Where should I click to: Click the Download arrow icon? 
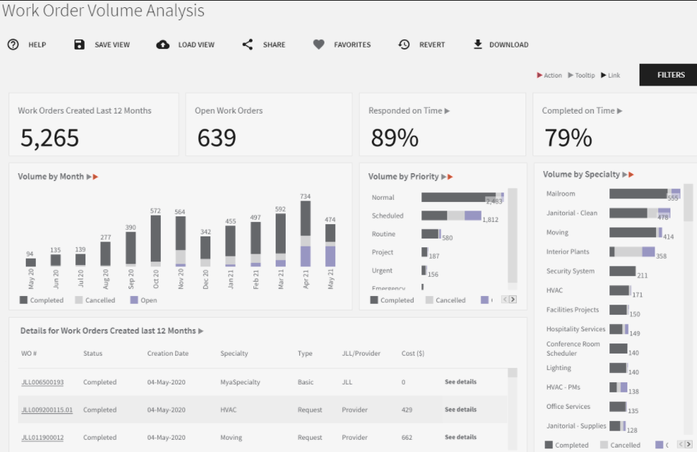(x=478, y=45)
